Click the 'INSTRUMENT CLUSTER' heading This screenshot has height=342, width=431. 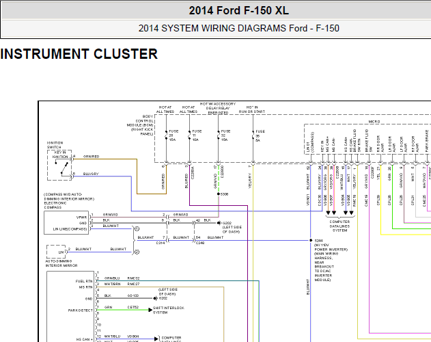pyautogui.click(x=79, y=54)
